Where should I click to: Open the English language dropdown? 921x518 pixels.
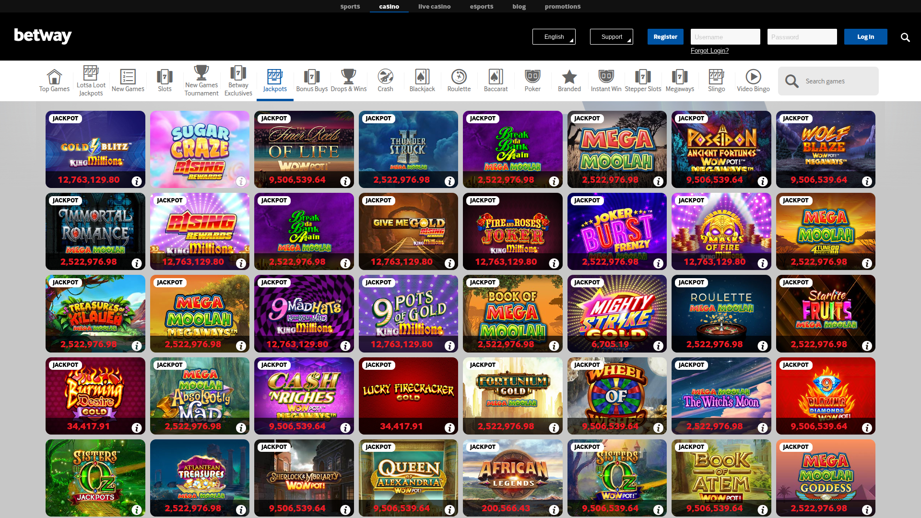554,36
